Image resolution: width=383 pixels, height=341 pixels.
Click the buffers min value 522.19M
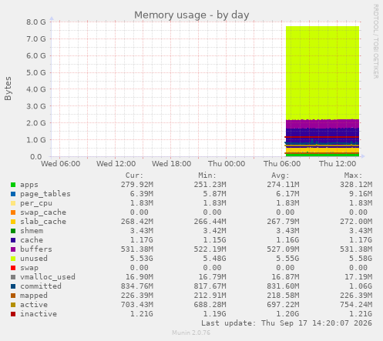click(210, 249)
